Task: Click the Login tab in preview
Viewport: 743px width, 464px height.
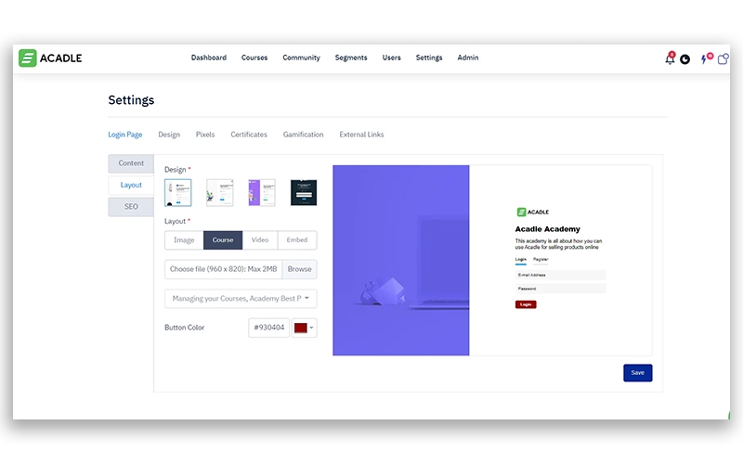Action: [x=520, y=260]
